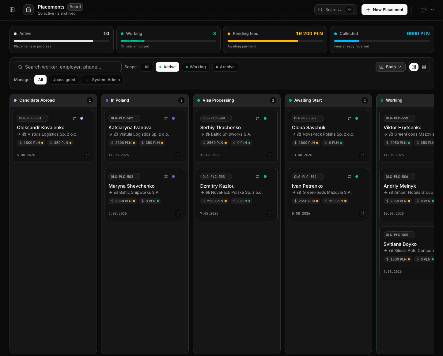Click manager avatar on Ivan Petrenko card

(362, 213)
